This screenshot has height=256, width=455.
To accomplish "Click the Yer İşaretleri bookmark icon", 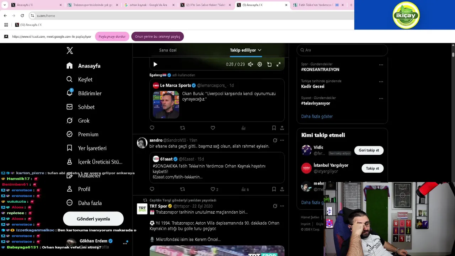I will [x=70, y=148].
